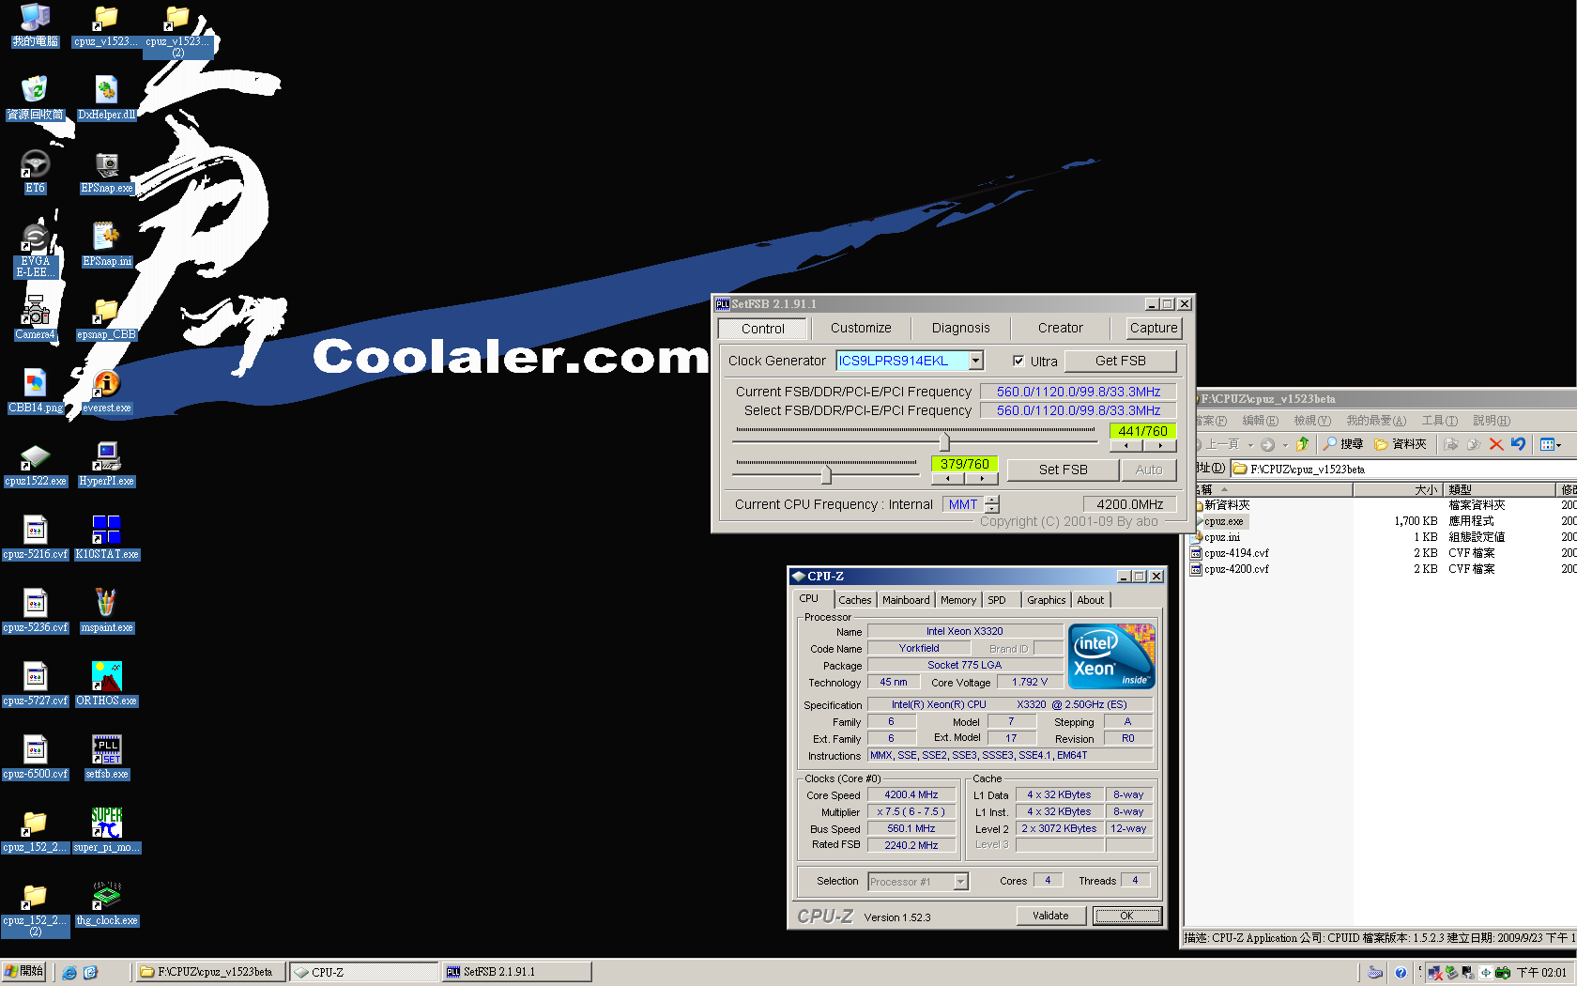Select cpuz.ini in Explorer file list
Image resolution: width=1577 pixels, height=986 pixels.
tap(1221, 537)
